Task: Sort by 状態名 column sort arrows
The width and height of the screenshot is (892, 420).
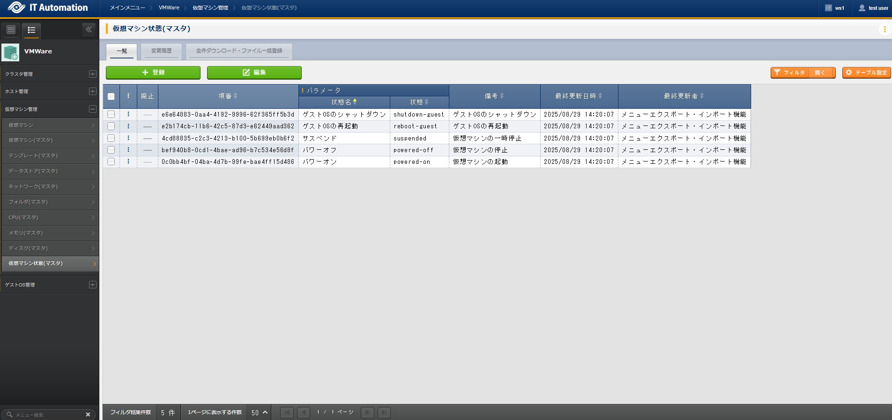Action: coord(355,102)
